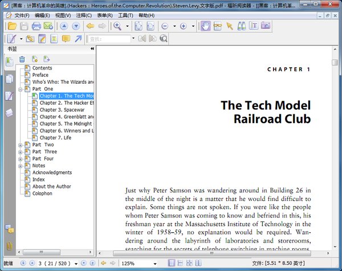Click the Print icon in toolbar
Viewport: 342px width, 271px height.
coord(36,26)
